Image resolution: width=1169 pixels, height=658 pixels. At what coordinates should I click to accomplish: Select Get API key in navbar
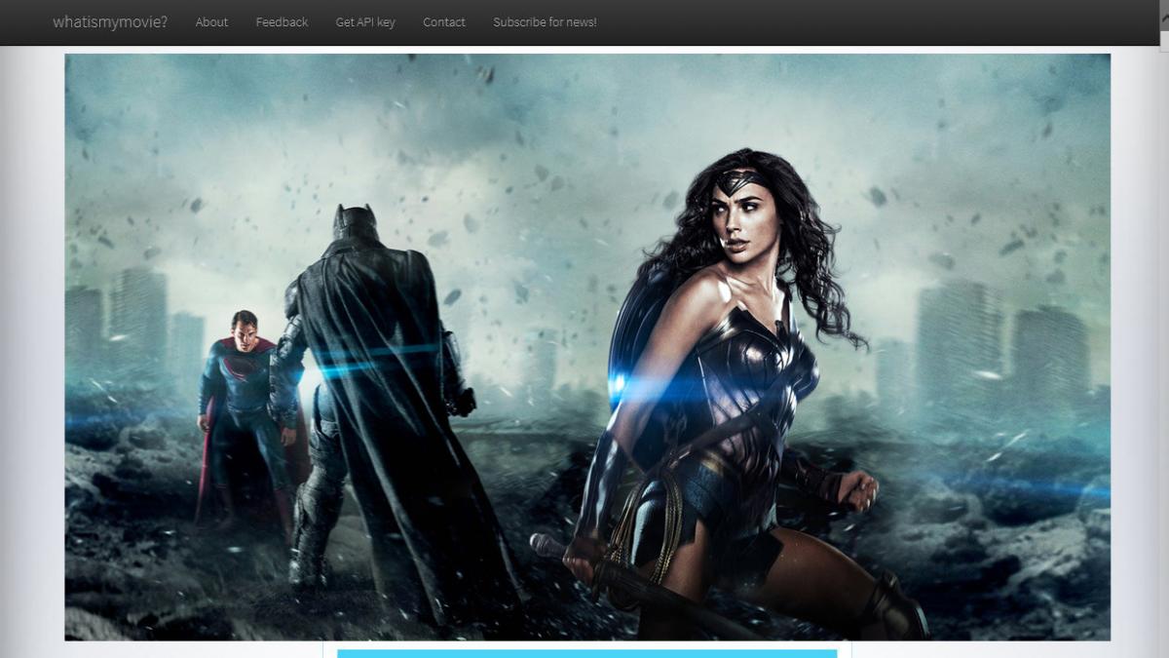365,22
